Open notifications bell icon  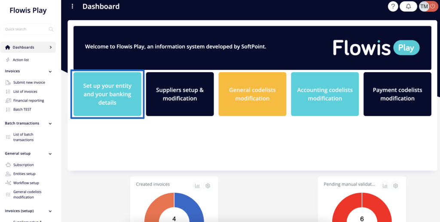point(408,6)
